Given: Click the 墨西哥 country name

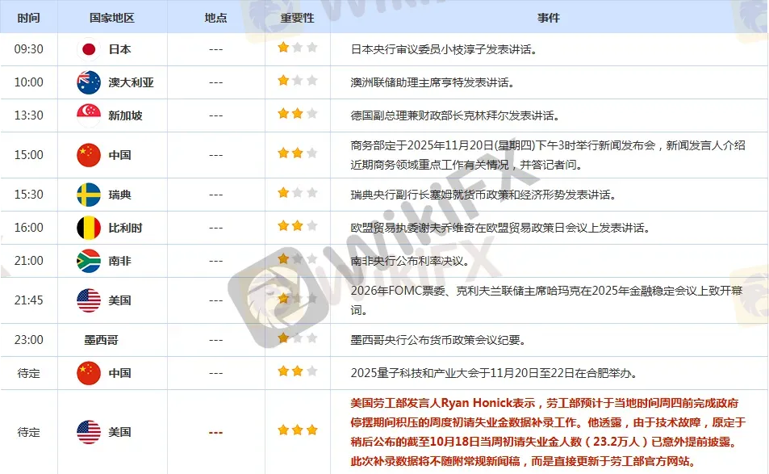Looking at the screenshot, I should [x=101, y=340].
